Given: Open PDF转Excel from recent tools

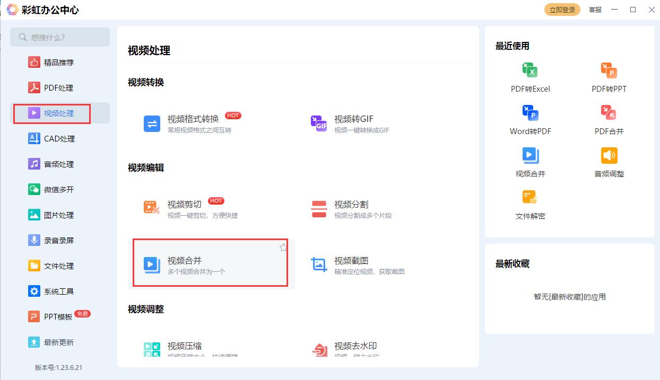Looking at the screenshot, I should (x=530, y=77).
